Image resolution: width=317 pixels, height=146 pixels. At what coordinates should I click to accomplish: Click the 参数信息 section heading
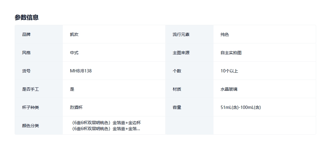[27, 17]
